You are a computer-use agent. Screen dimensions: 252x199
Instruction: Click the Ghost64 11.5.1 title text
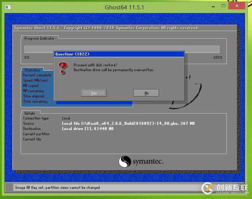point(124,7)
